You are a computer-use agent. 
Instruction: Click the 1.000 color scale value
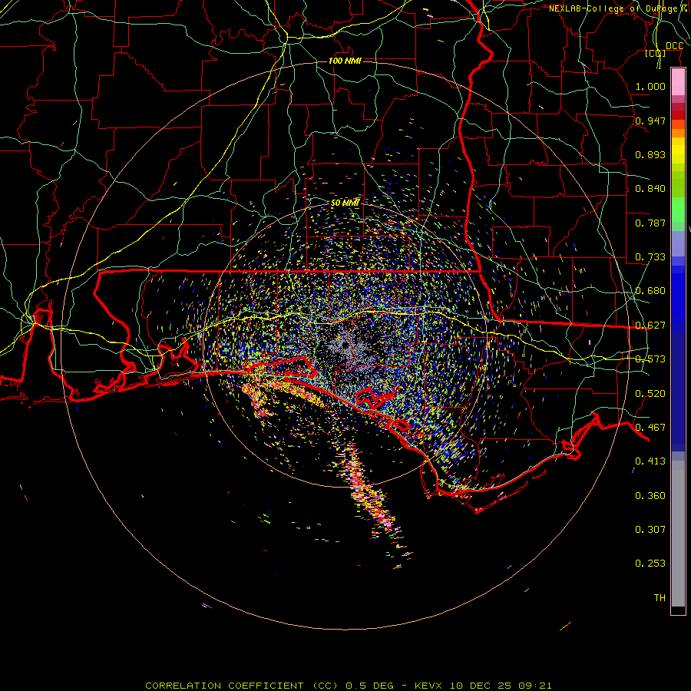[x=650, y=86]
